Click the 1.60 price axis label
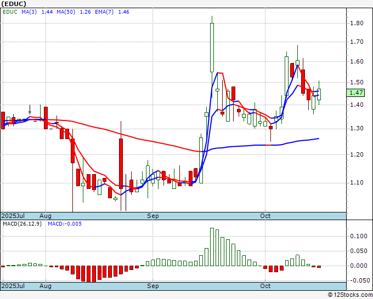Viewport: 373px width, 299px height. [357, 62]
